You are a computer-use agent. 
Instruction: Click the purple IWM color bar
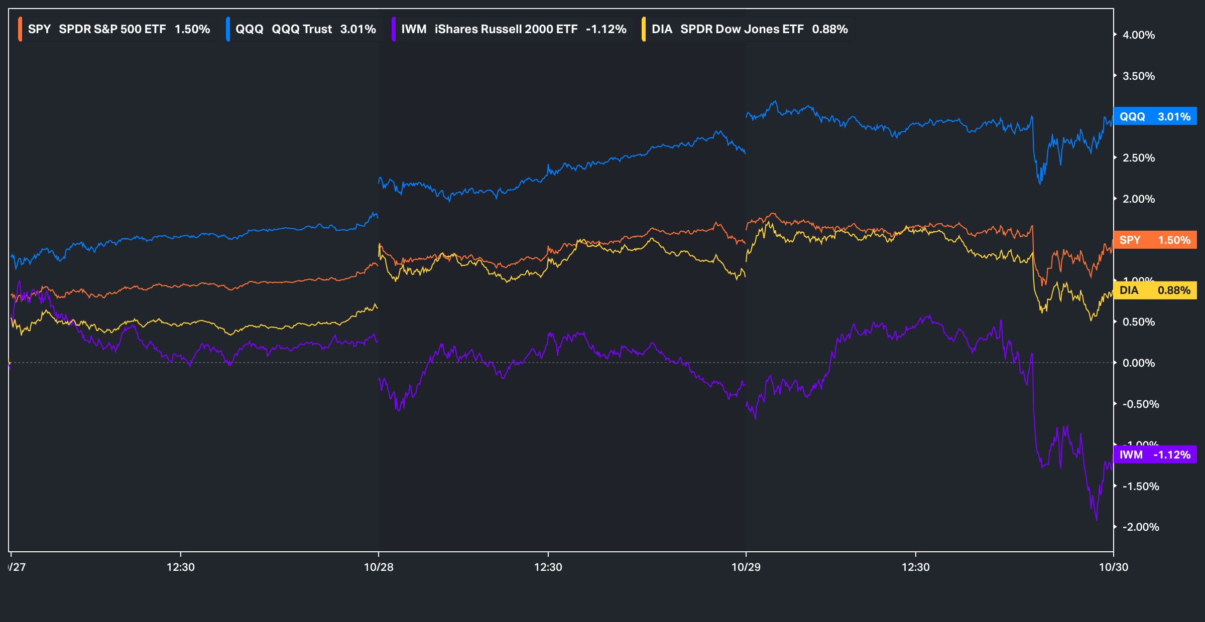click(394, 29)
